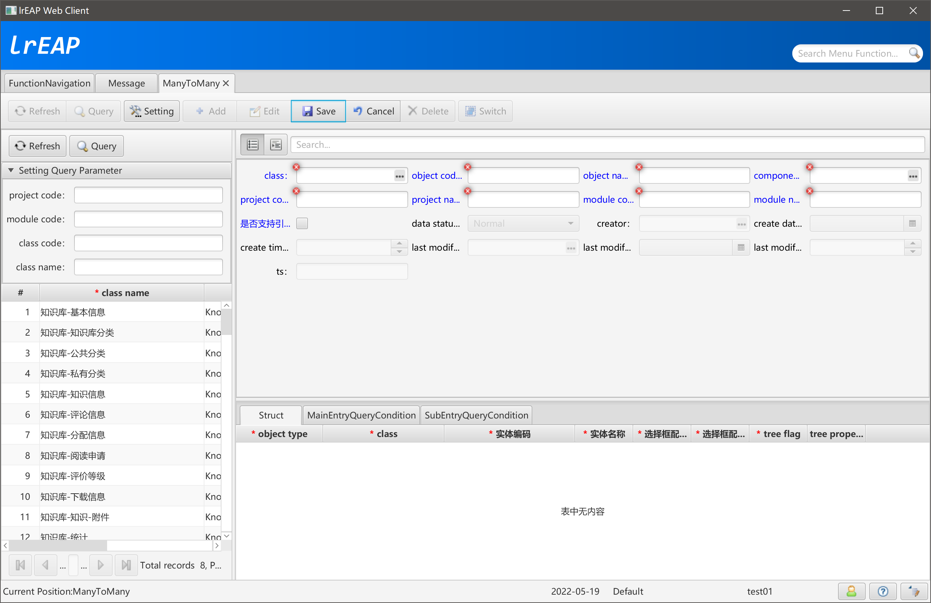Click the class field error icon
Image resolution: width=931 pixels, height=603 pixels.
[x=296, y=167]
